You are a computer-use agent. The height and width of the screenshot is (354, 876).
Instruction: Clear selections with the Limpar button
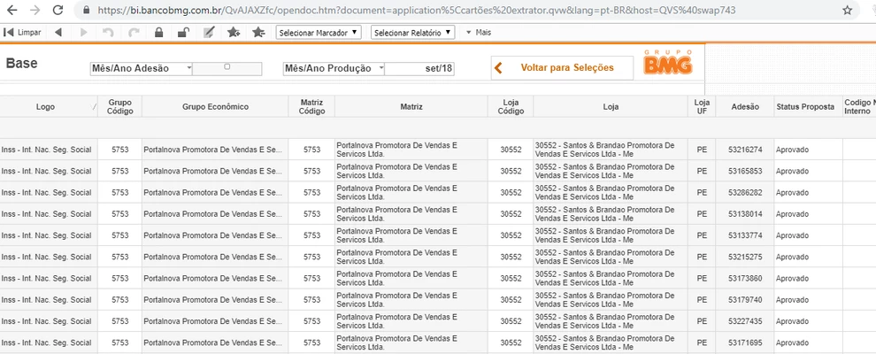tap(23, 33)
